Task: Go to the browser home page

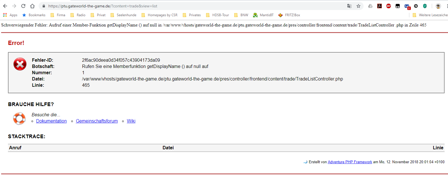Action: coord(32,6)
